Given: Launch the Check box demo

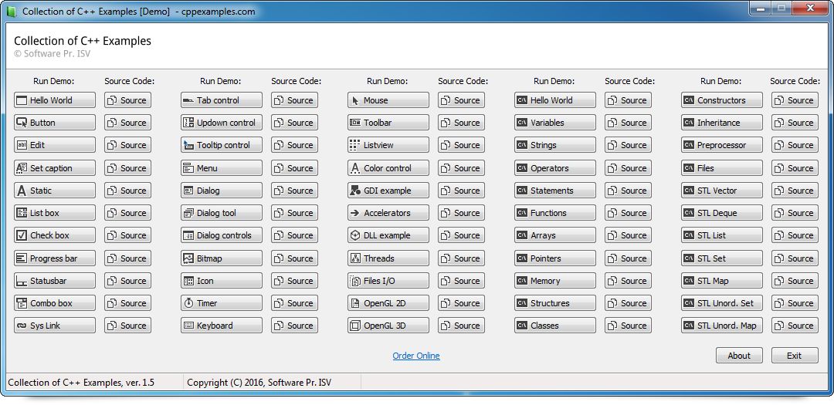Looking at the screenshot, I should click(x=55, y=235).
